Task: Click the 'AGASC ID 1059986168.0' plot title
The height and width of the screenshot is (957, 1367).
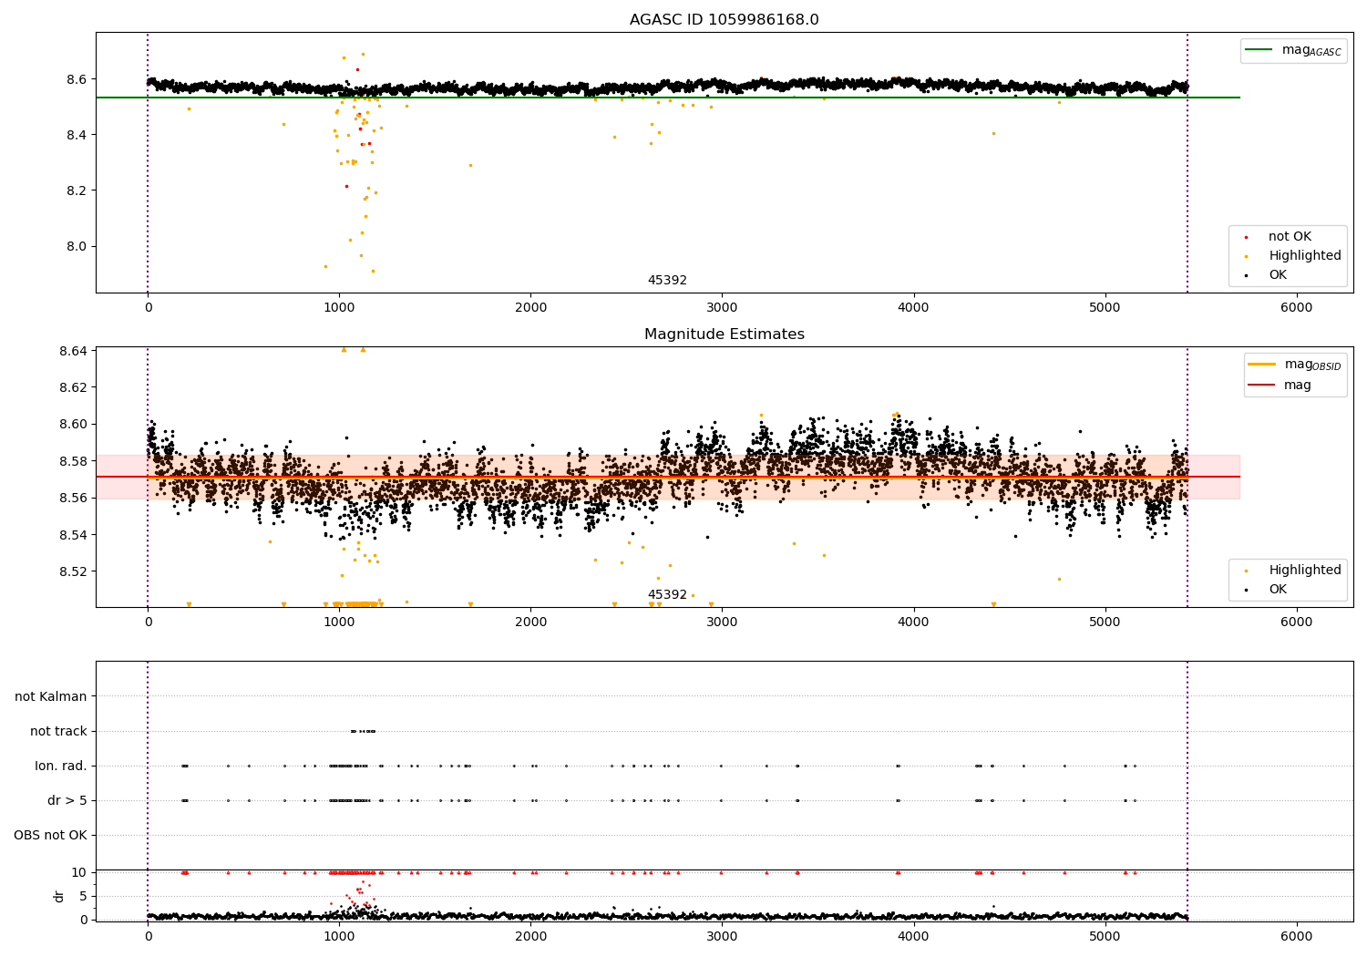Action: tap(724, 20)
